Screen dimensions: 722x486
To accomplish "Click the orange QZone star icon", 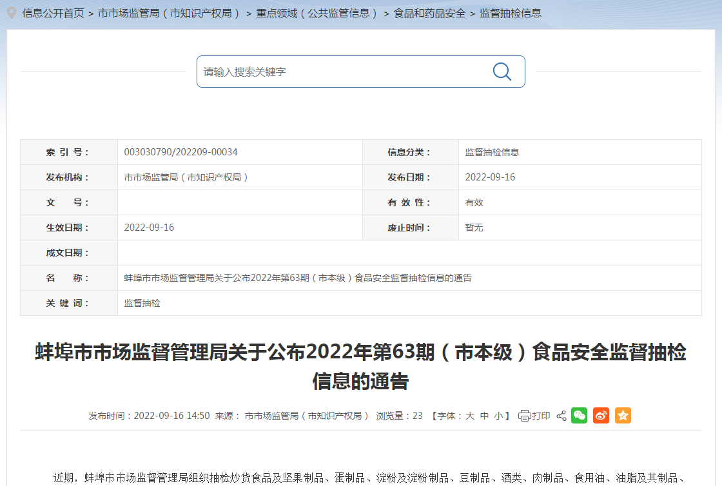I will pos(623,416).
